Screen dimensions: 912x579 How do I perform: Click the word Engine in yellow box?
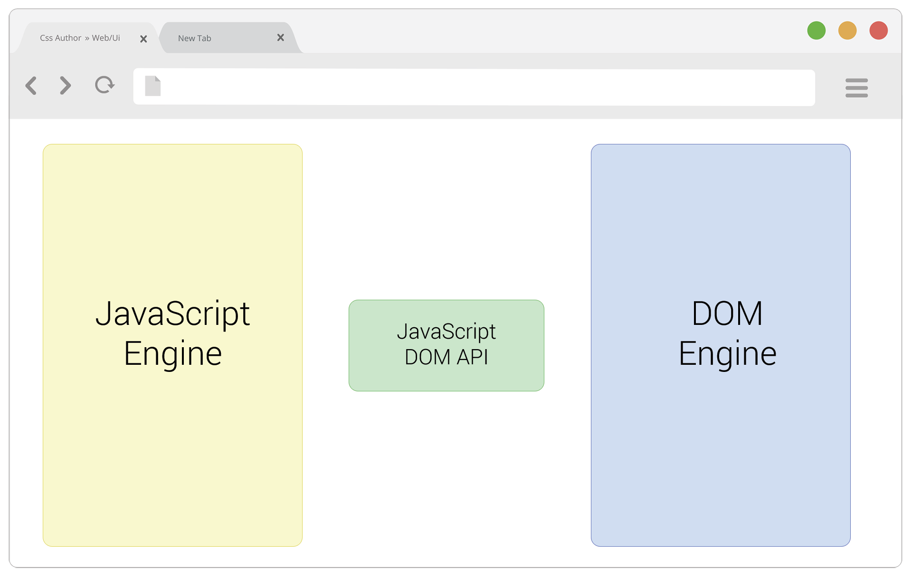pyautogui.click(x=172, y=354)
